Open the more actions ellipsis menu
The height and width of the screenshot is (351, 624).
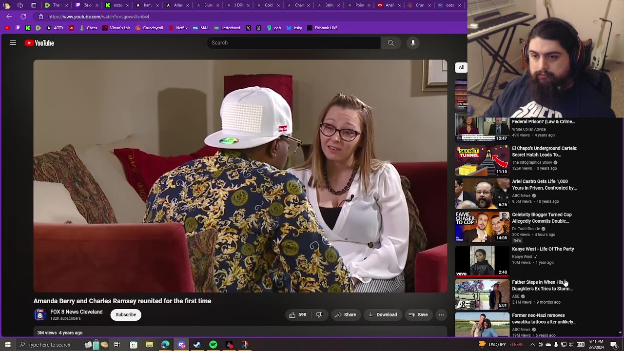point(441,315)
